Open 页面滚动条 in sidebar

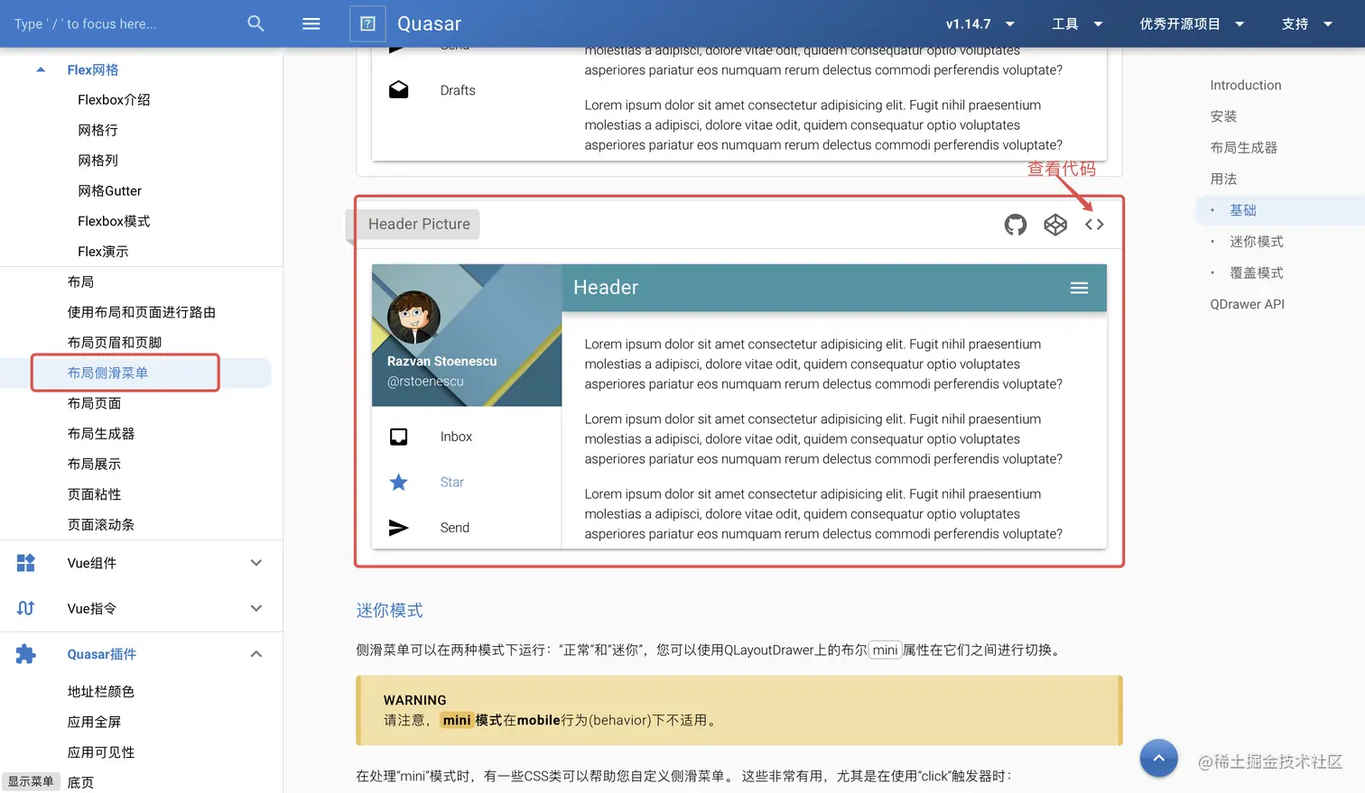click(x=101, y=525)
